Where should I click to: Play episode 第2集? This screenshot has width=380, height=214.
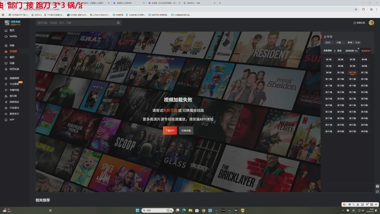tap(341, 59)
